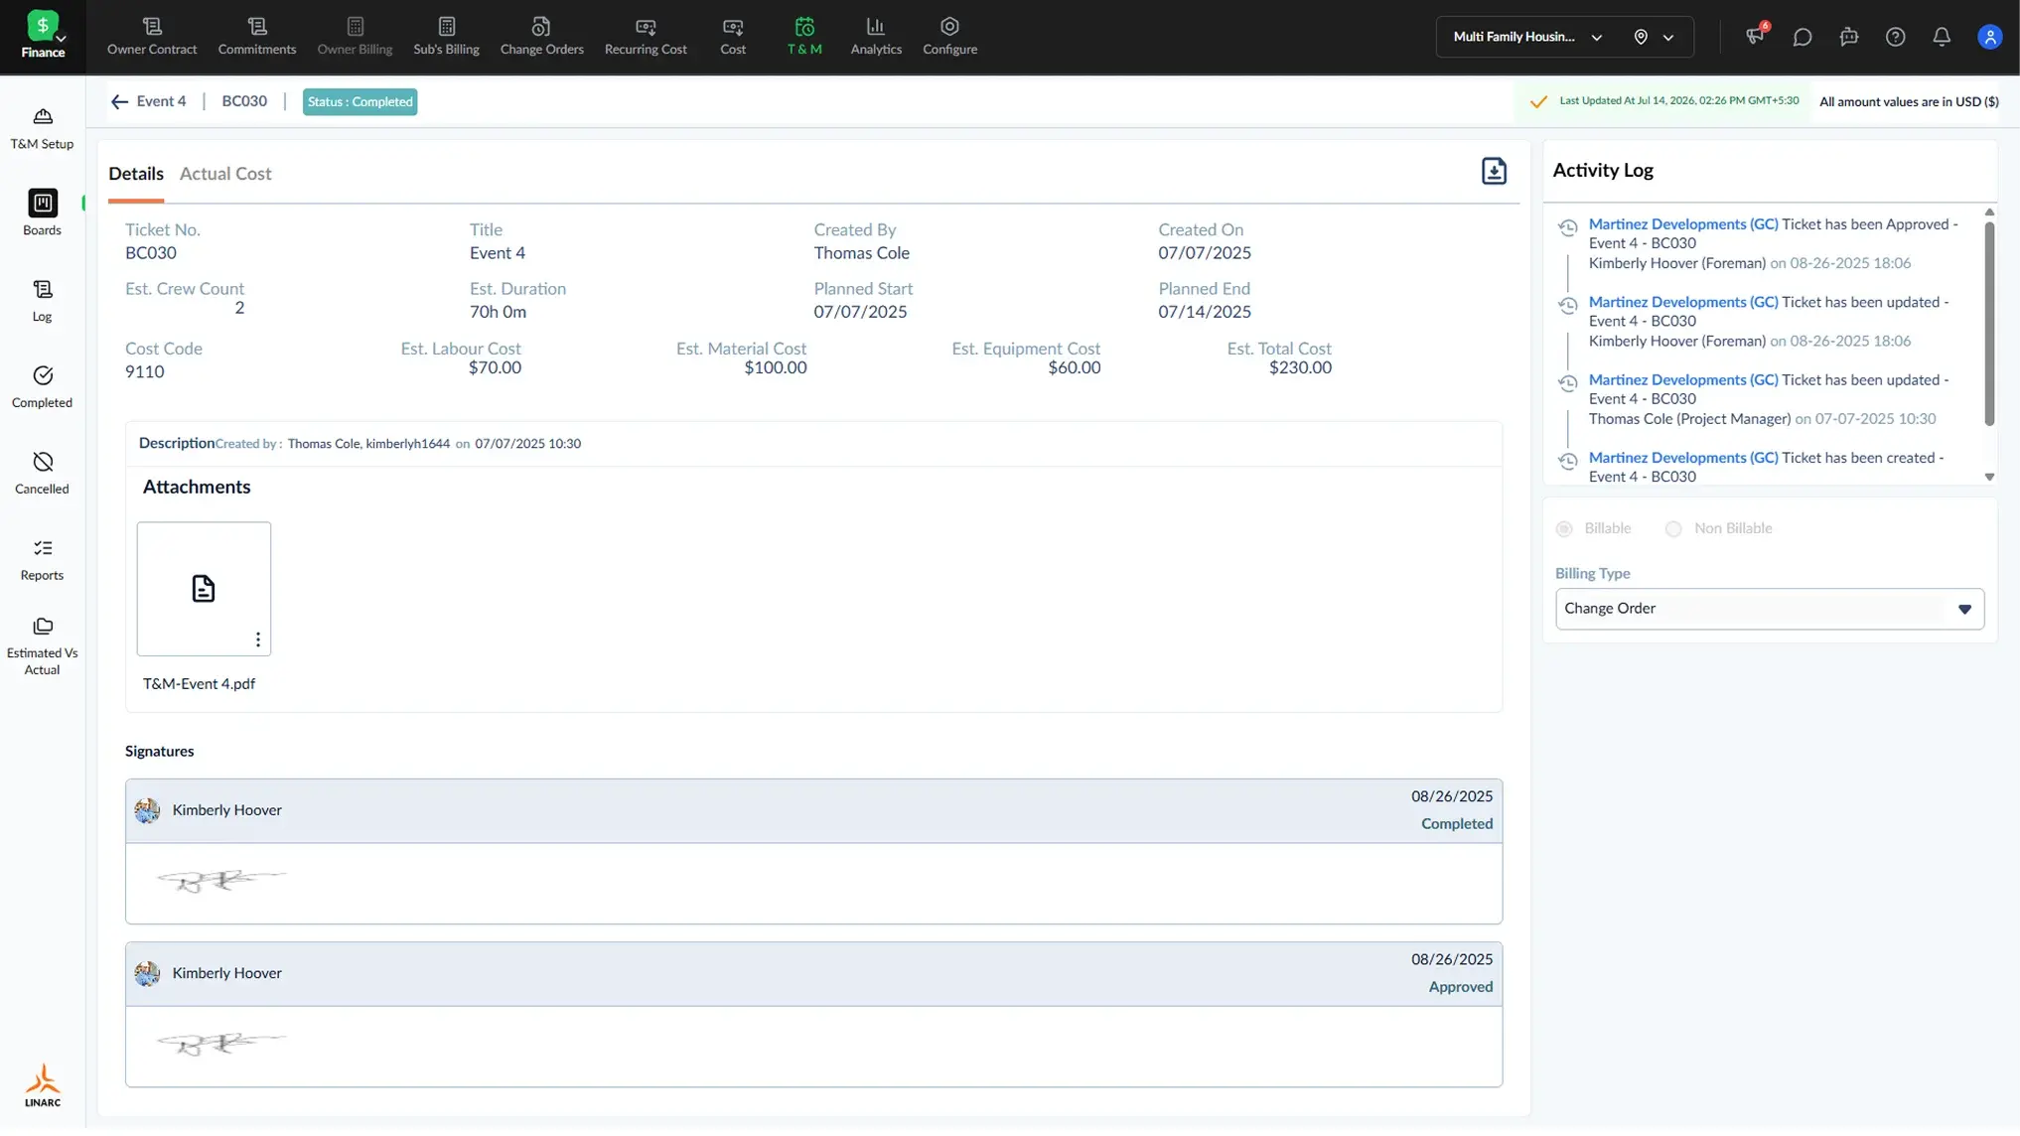
Task: Open Cancelled tickets in sidebar
Action: 42,473
